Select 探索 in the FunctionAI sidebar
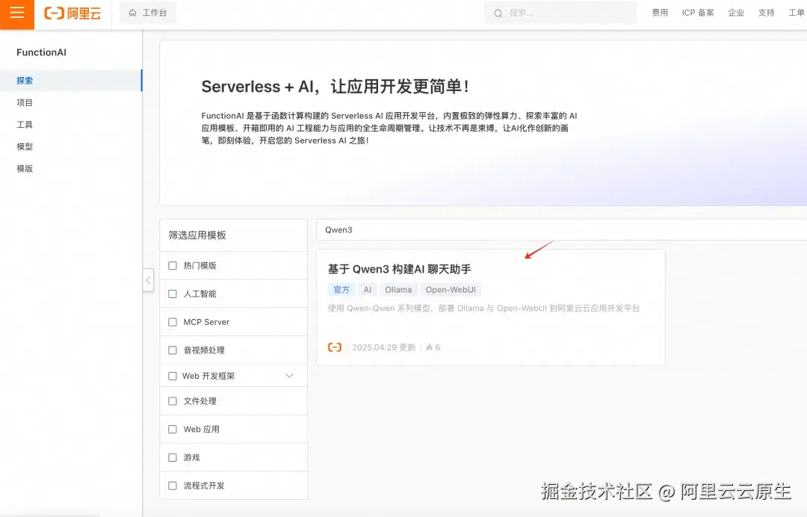 coord(24,80)
